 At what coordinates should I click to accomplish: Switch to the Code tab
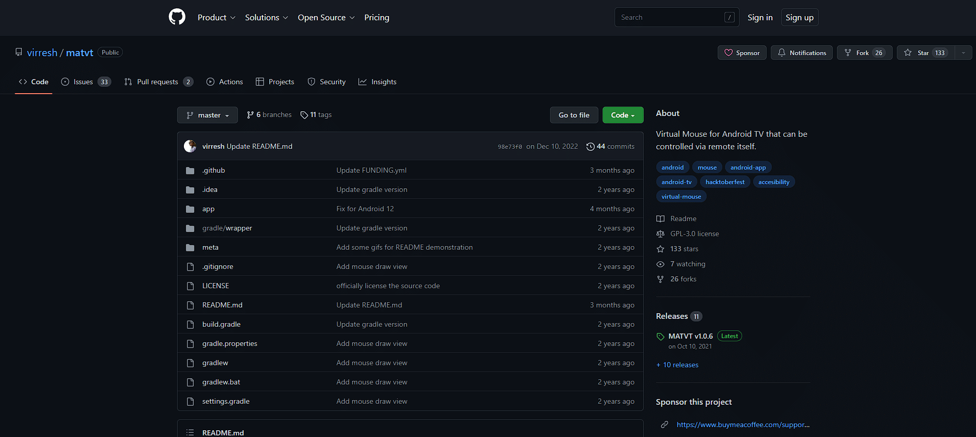(x=34, y=82)
